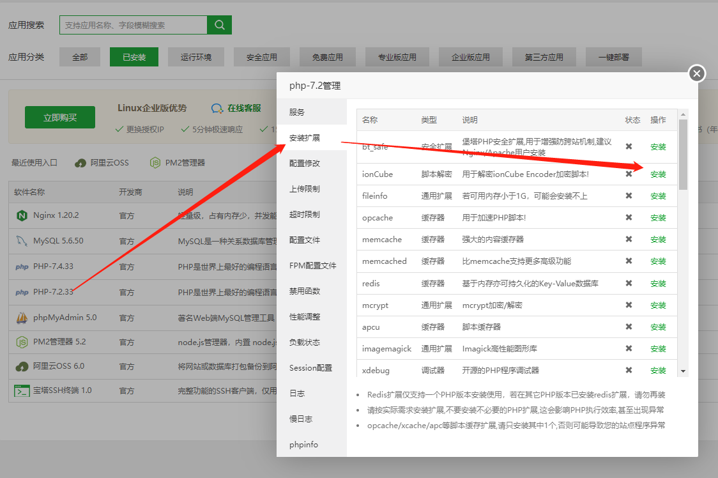Click the 在线客服 chat bubble icon
Viewport: 718px width, 478px height.
pos(217,109)
